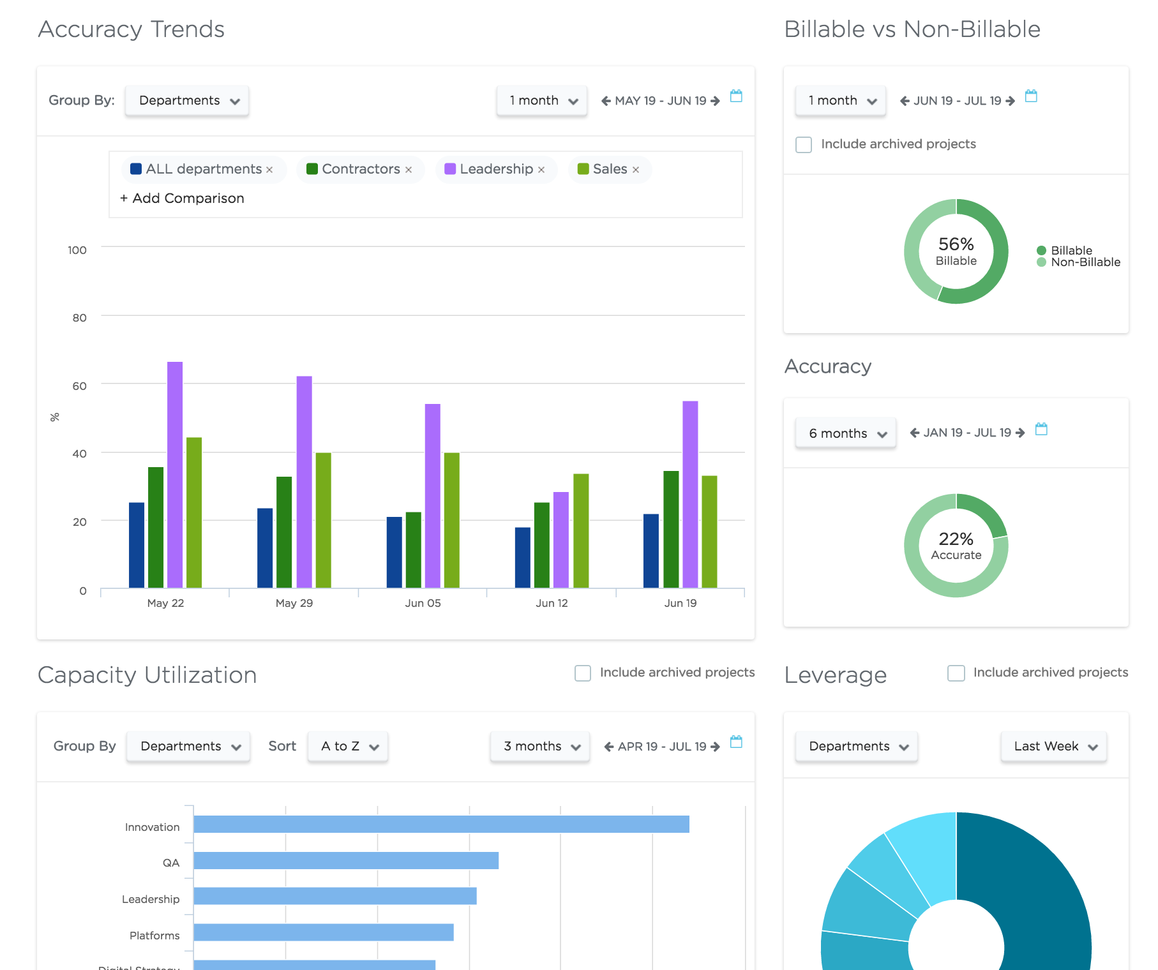The width and height of the screenshot is (1158, 970).
Task: Remove Contractors comparison tag
Action: coord(409,170)
